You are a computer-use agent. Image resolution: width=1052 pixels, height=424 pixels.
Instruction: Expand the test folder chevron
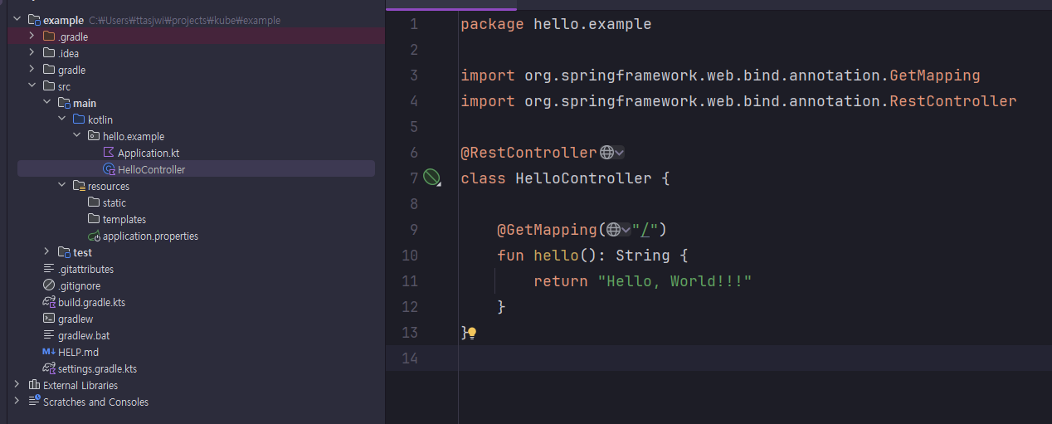click(47, 252)
